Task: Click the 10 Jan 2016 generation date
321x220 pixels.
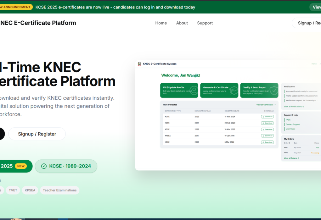Action: click(229, 135)
